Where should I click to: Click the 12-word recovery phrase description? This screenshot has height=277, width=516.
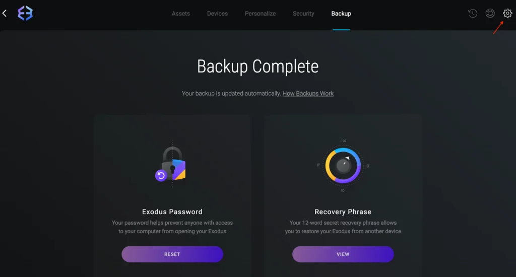(343, 227)
